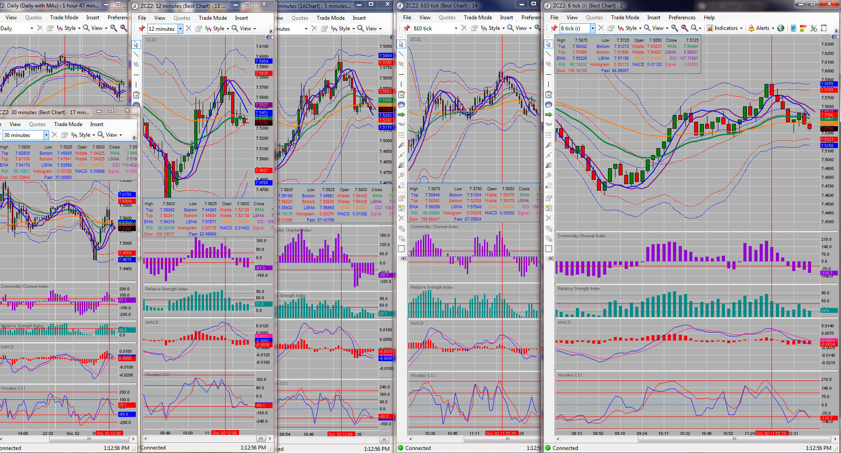Open the 12 minutes interval dropdown
The width and height of the screenshot is (841, 453).
180,29
